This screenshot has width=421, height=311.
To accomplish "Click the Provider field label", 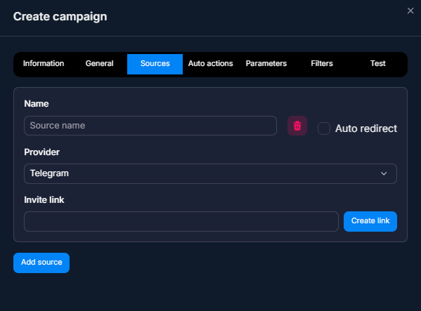I will pyautogui.click(x=42, y=152).
